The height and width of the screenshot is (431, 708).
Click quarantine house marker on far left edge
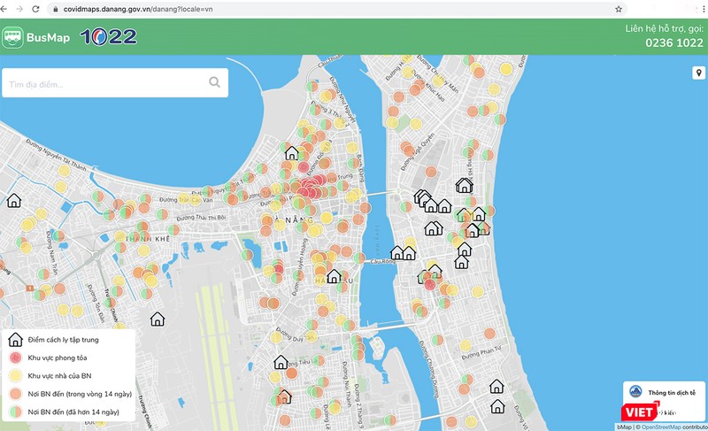click(x=14, y=201)
